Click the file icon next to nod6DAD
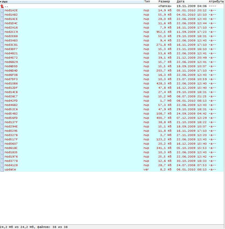The height and width of the screenshot is (229, 225). (2, 71)
